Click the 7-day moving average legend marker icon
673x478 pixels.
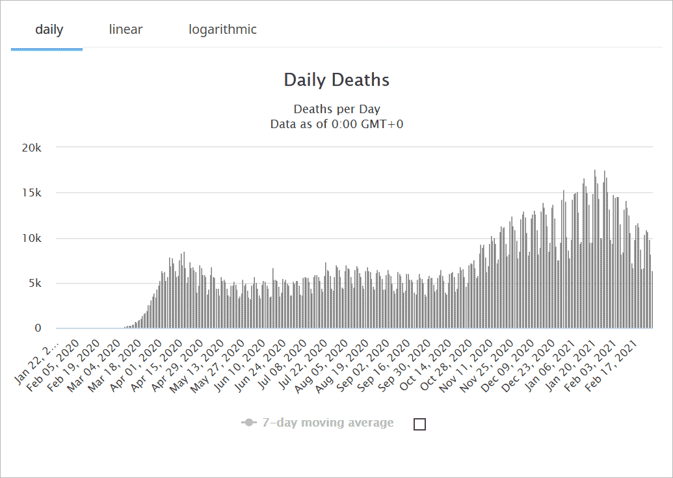click(248, 423)
